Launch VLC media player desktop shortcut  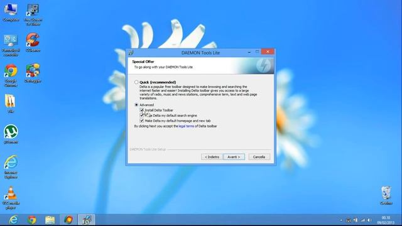(x=11, y=198)
